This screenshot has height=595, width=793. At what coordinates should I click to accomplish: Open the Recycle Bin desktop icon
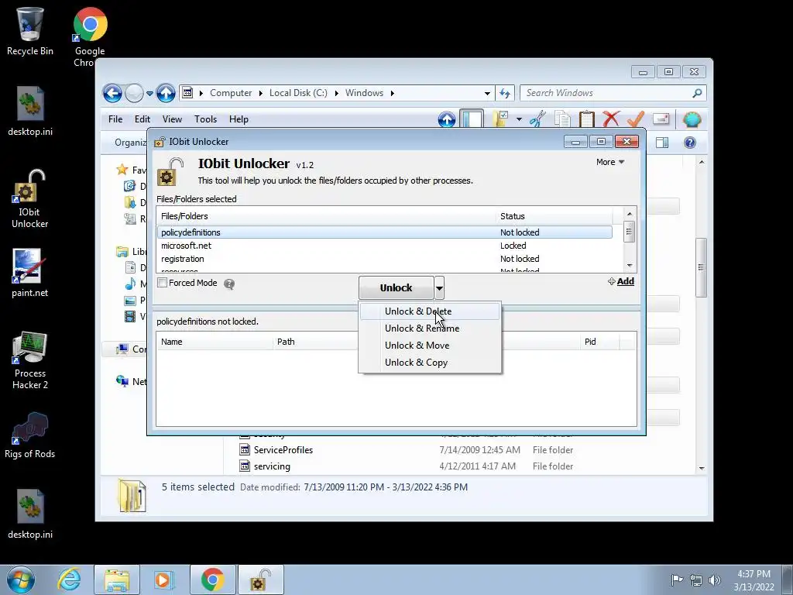30,31
